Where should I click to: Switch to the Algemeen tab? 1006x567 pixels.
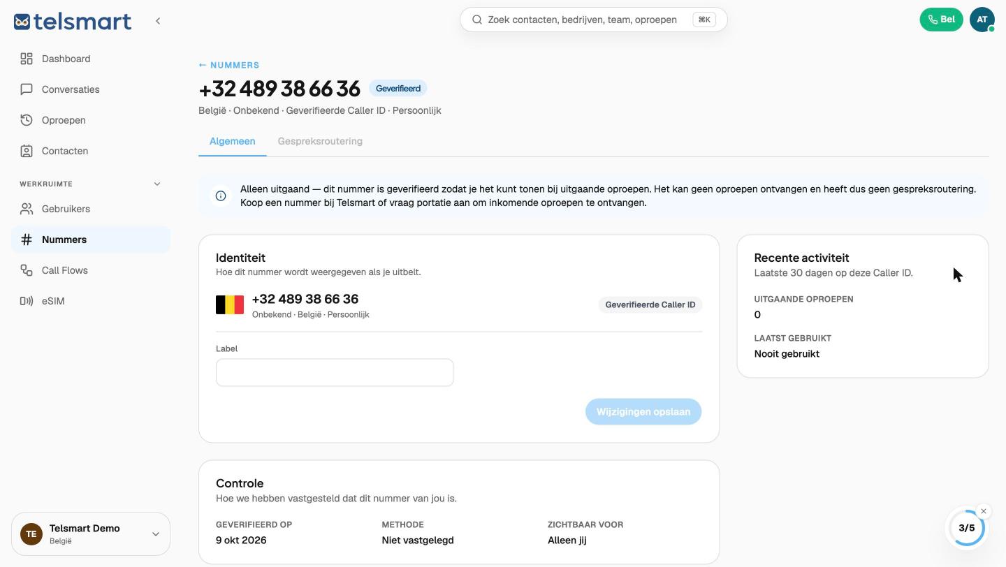pos(232,141)
